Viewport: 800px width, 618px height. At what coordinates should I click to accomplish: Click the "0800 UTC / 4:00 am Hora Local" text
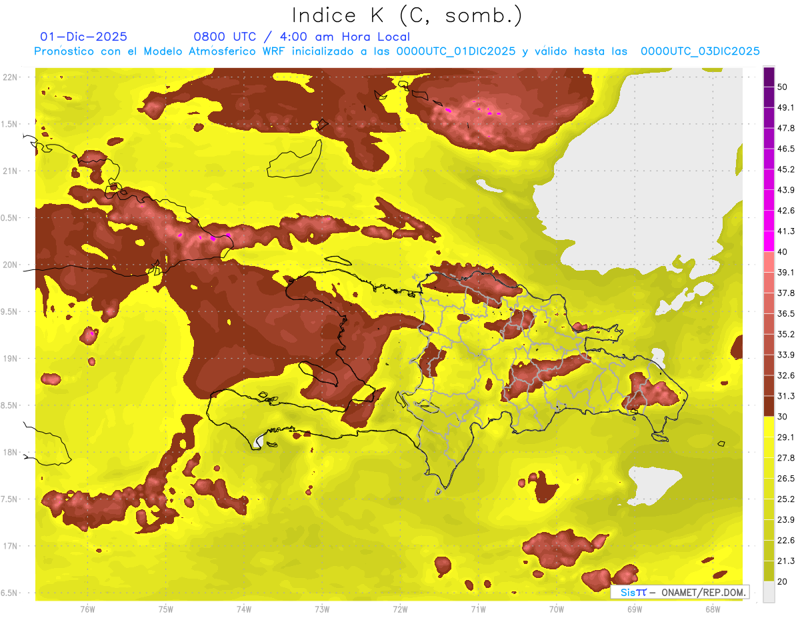[301, 37]
